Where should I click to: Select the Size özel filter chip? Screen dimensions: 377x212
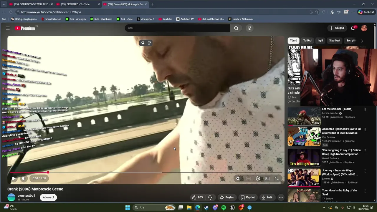point(335,41)
